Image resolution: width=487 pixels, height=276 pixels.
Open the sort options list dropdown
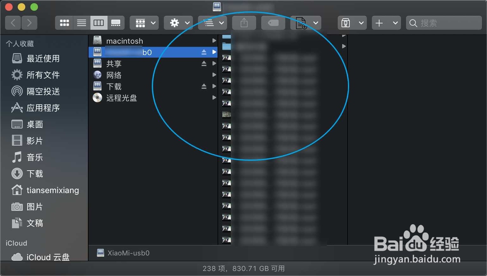212,23
